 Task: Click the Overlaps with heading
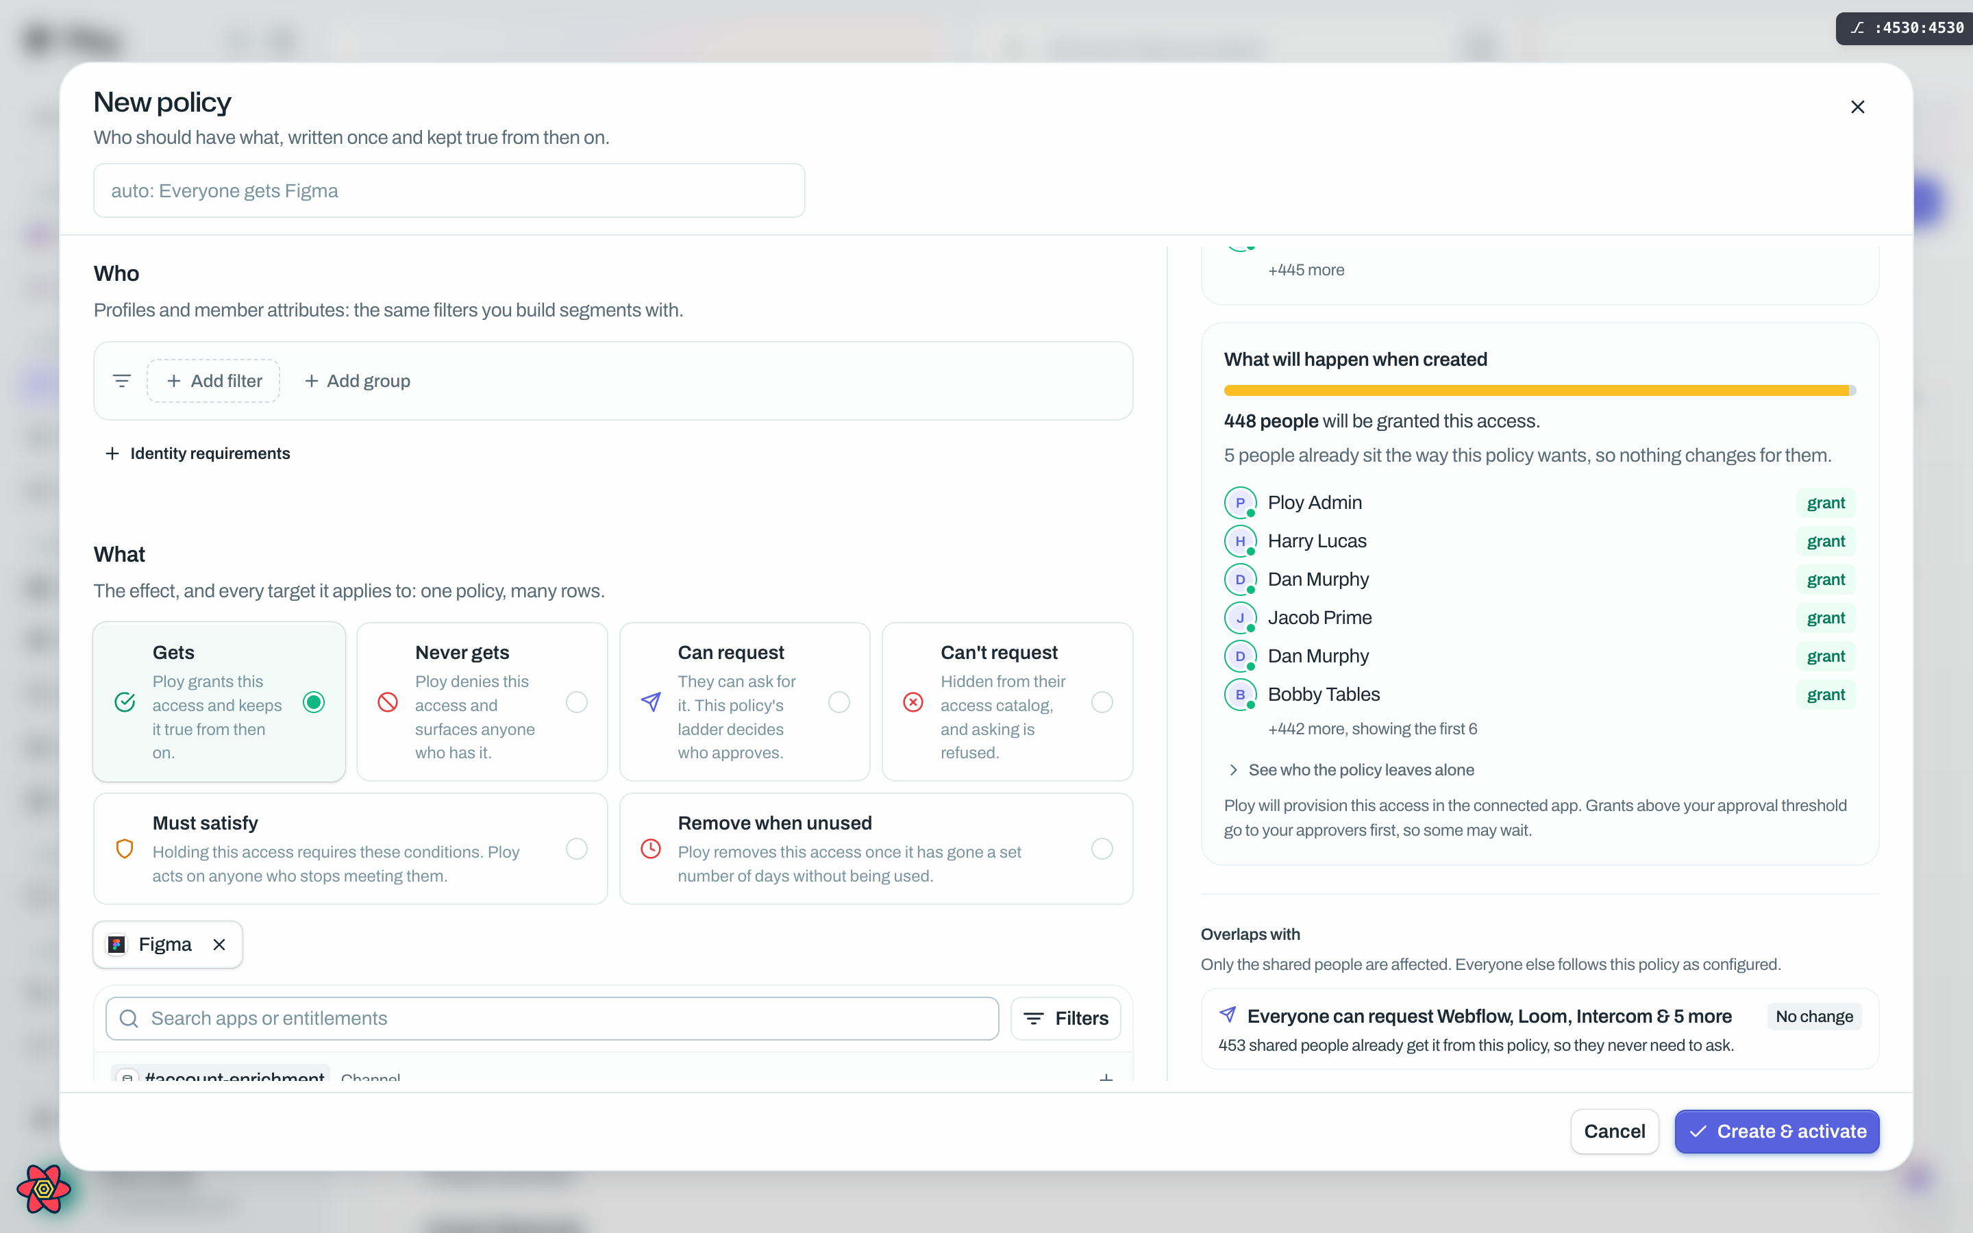(1251, 934)
